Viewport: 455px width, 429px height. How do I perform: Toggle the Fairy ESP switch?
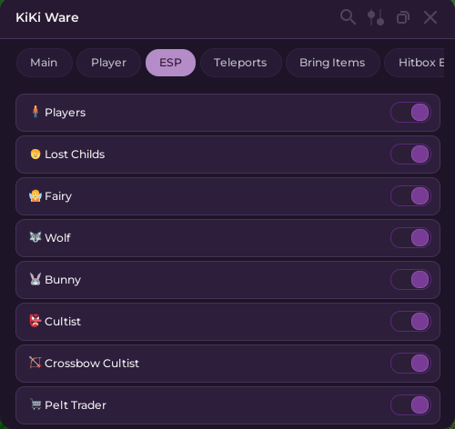click(x=410, y=196)
